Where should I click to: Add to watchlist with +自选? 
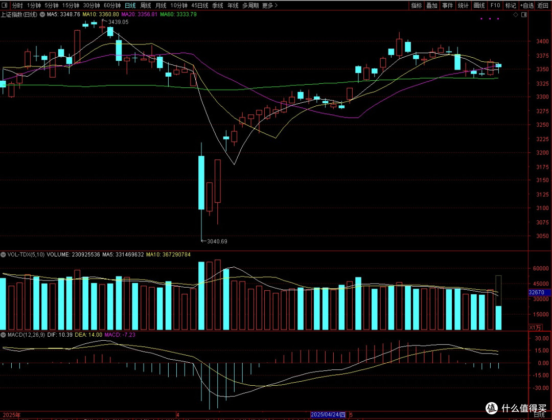526,5
